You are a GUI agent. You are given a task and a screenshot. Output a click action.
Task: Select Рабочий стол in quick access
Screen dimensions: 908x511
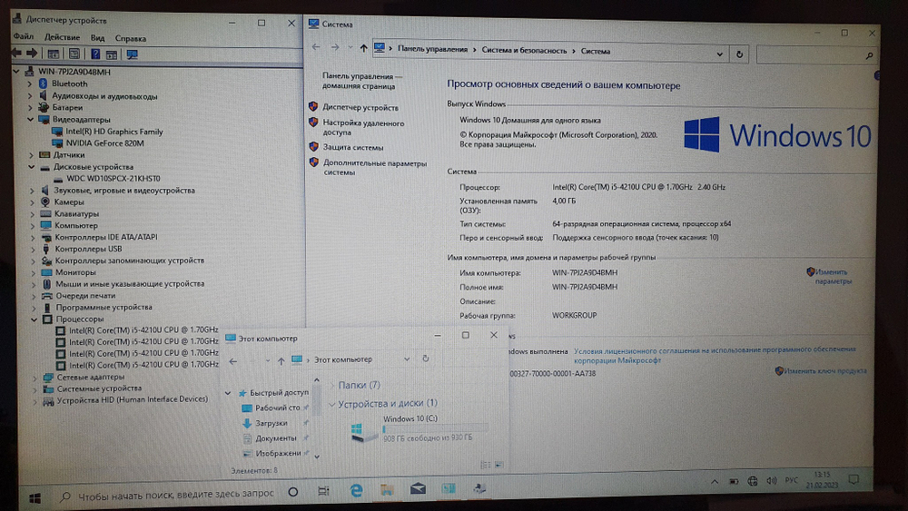(x=277, y=408)
